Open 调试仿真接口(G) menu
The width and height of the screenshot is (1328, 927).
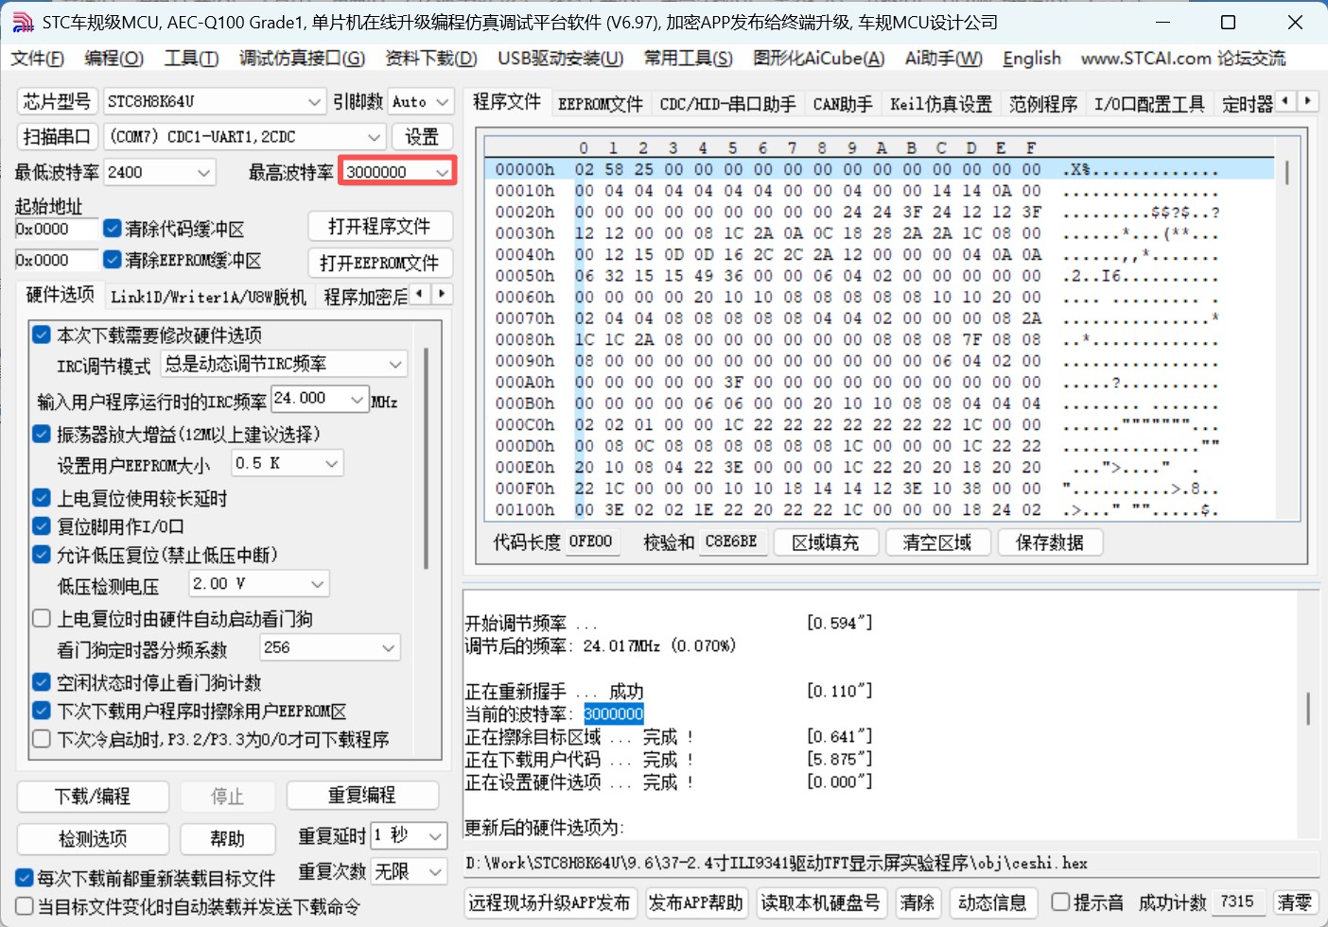[302, 59]
